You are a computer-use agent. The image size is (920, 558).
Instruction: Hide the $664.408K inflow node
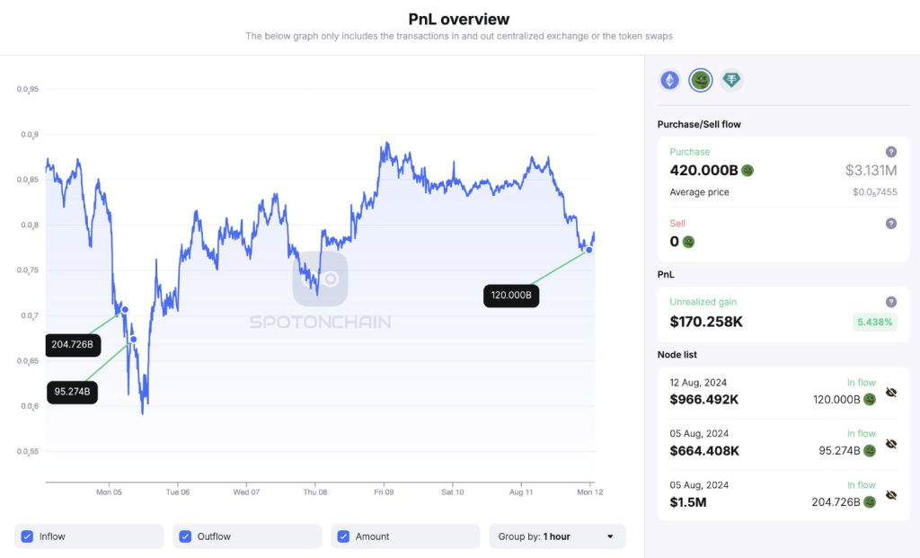point(891,444)
